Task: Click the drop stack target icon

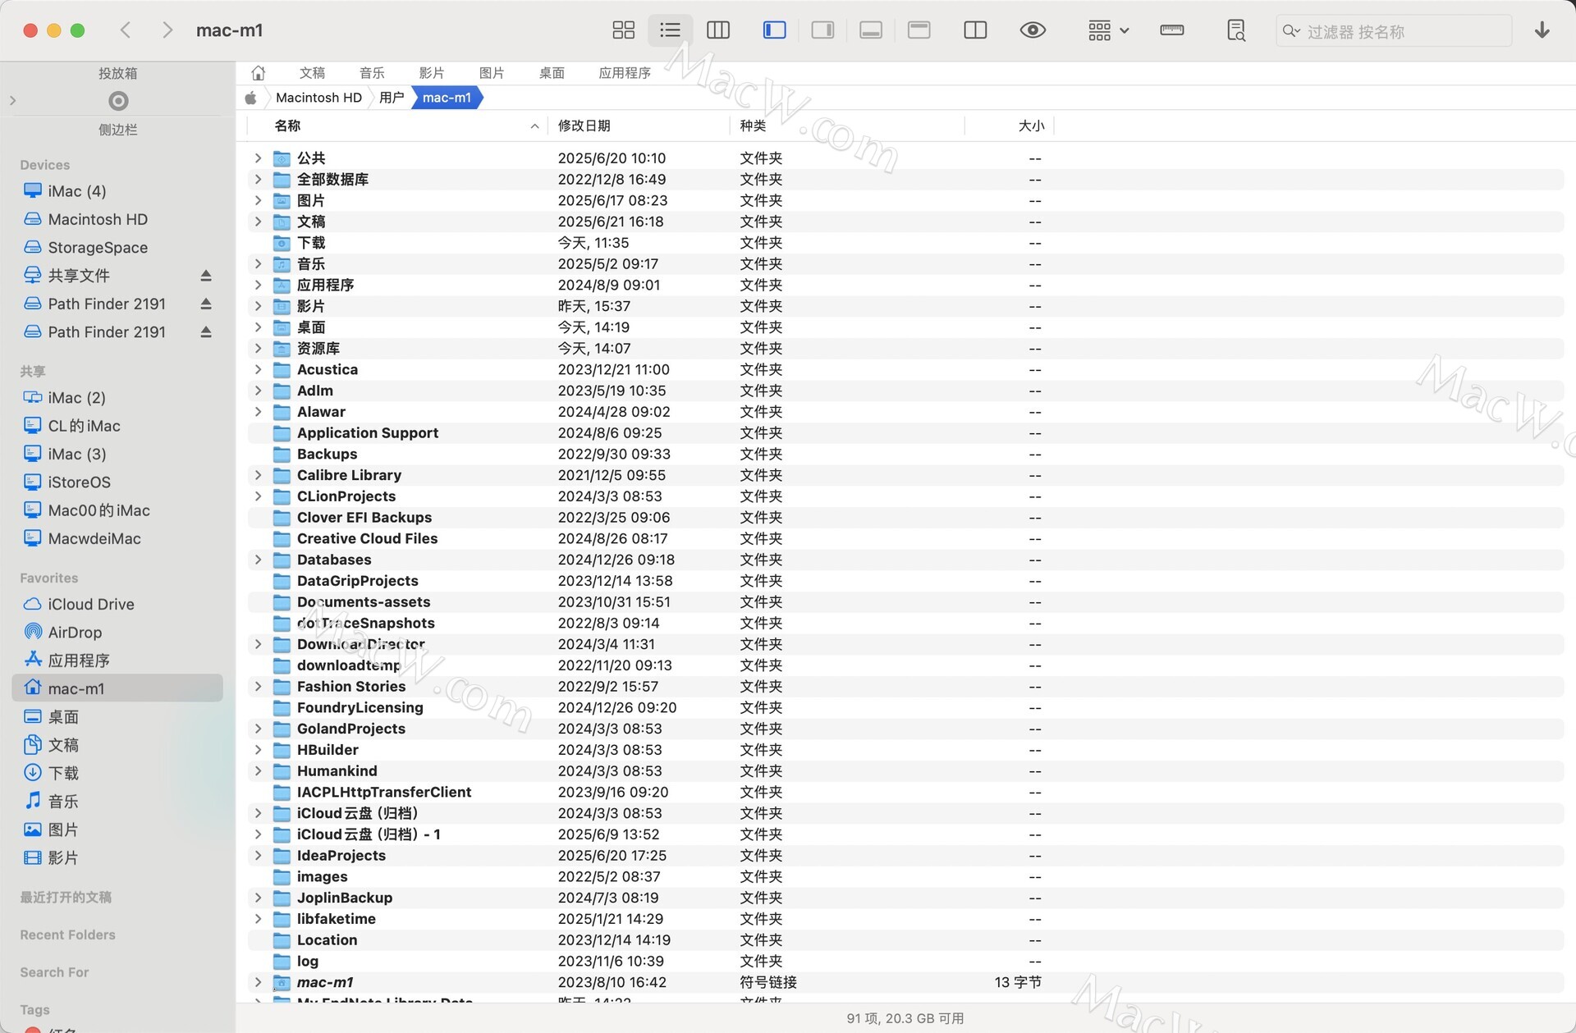Action: coord(118,101)
